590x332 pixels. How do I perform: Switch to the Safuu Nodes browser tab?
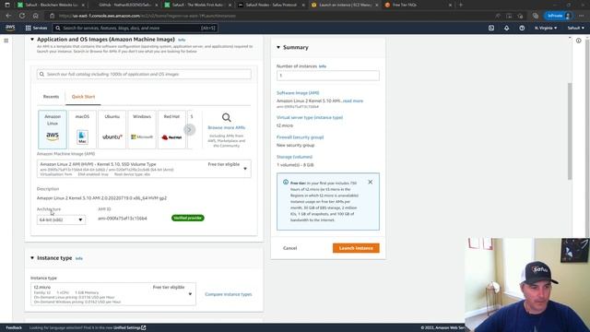click(x=271, y=5)
